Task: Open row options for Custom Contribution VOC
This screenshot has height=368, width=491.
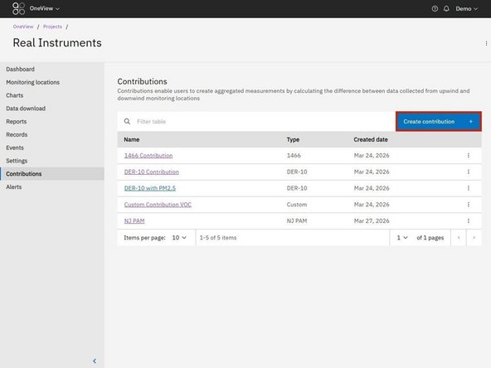Action: pos(468,205)
